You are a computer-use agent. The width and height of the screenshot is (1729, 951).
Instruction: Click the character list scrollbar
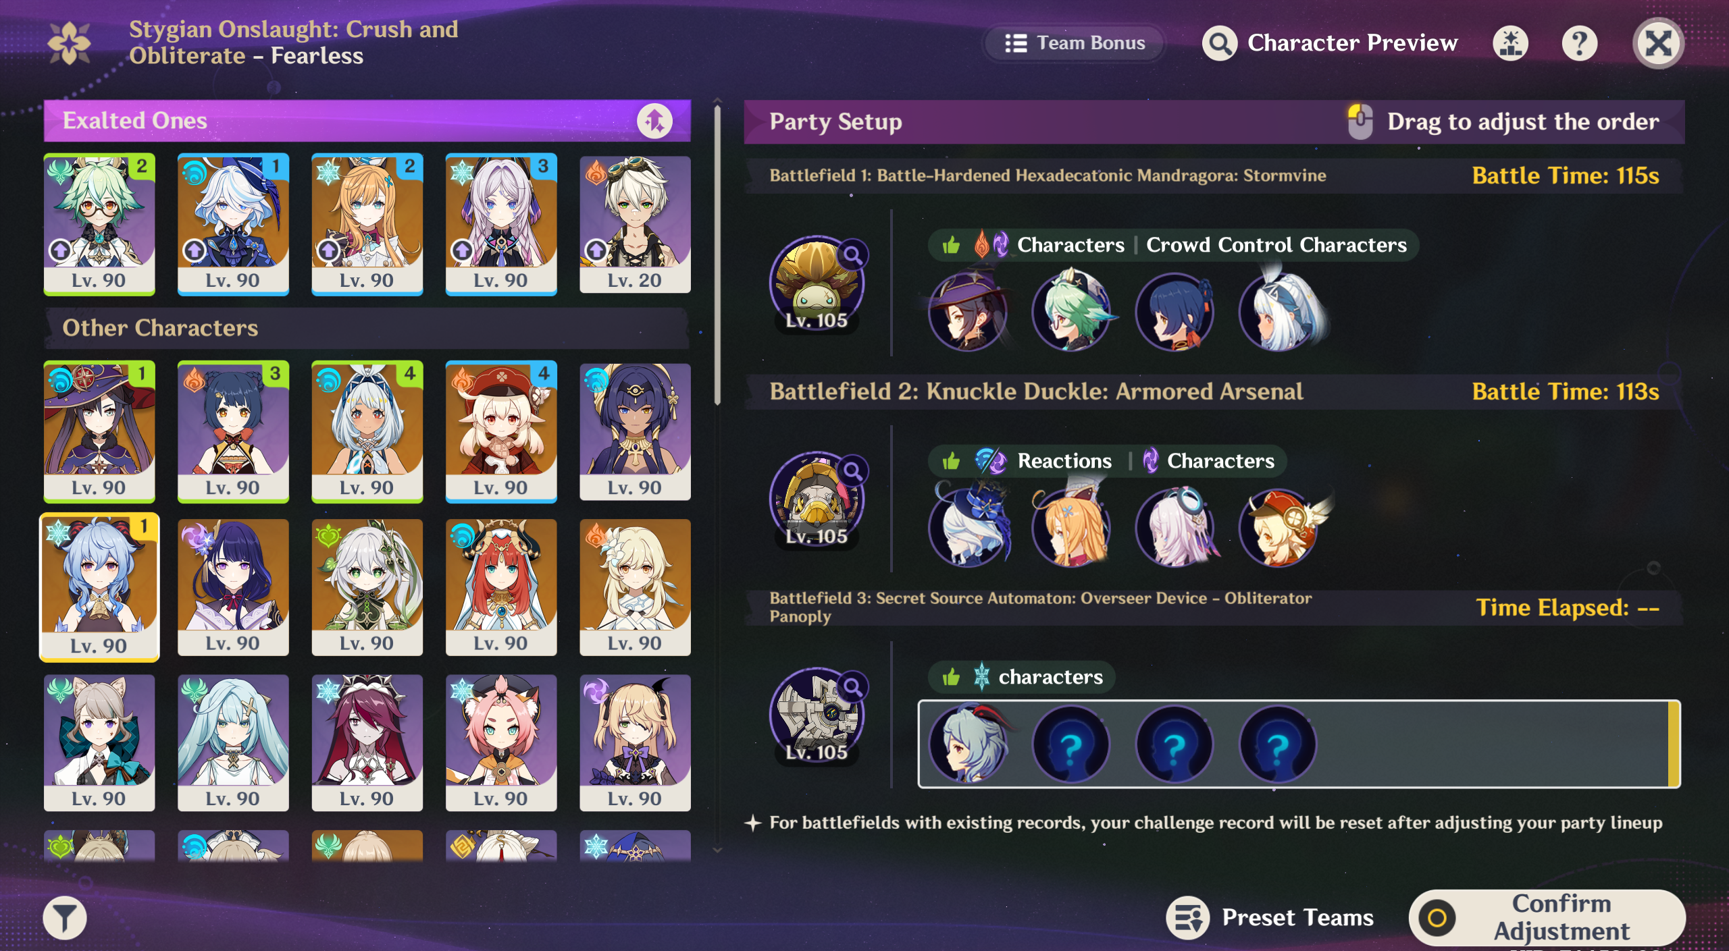coord(717,254)
